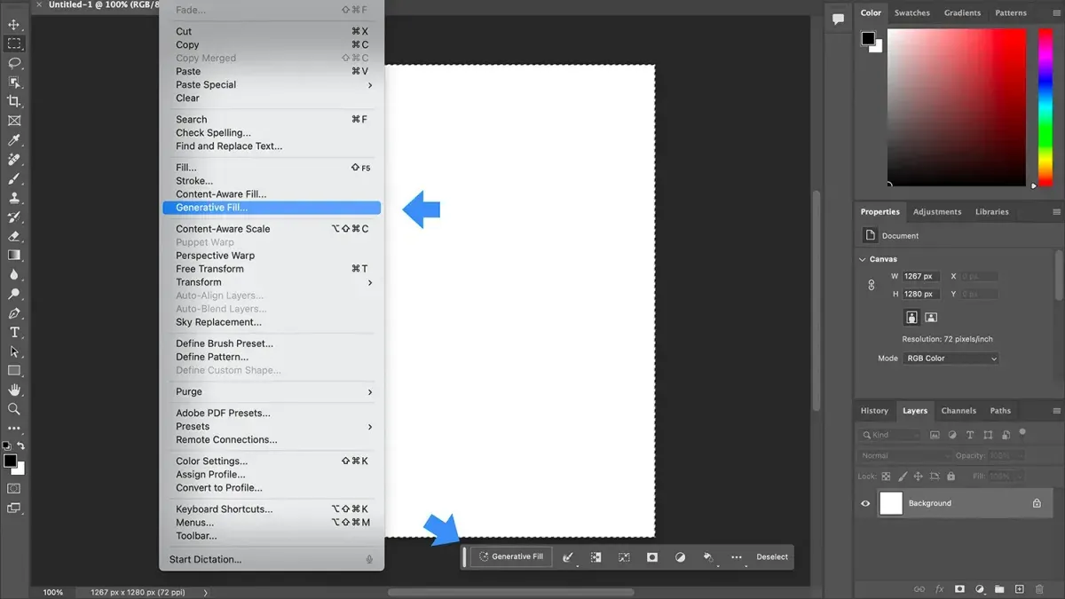Toggle Quick Mask mode icon
Screen dimensions: 1065x599
pyautogui.click(x=14, y=488)
